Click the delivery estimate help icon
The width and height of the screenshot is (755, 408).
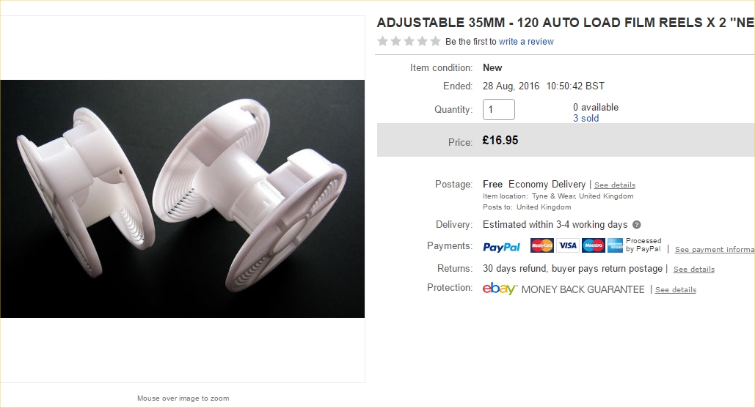click(x=637, y=225)
